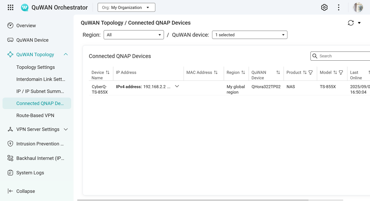Open the three-dot more options menu

(x=339, y=7)
